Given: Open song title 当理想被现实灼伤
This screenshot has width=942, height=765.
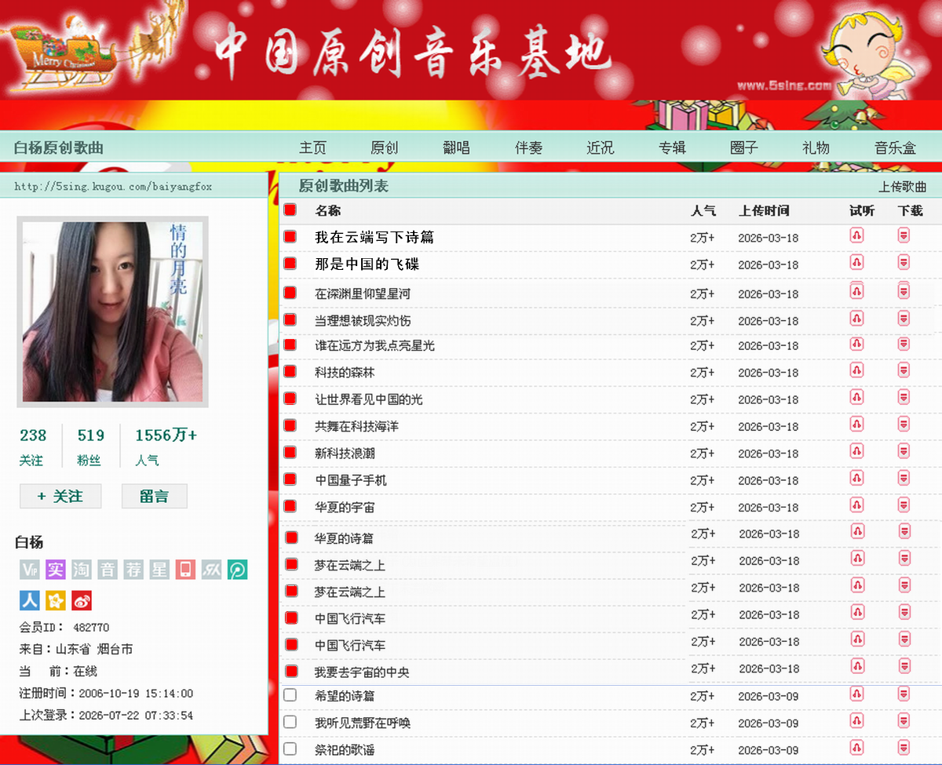Looking at the screenshot, I should [x=363, y=320].
